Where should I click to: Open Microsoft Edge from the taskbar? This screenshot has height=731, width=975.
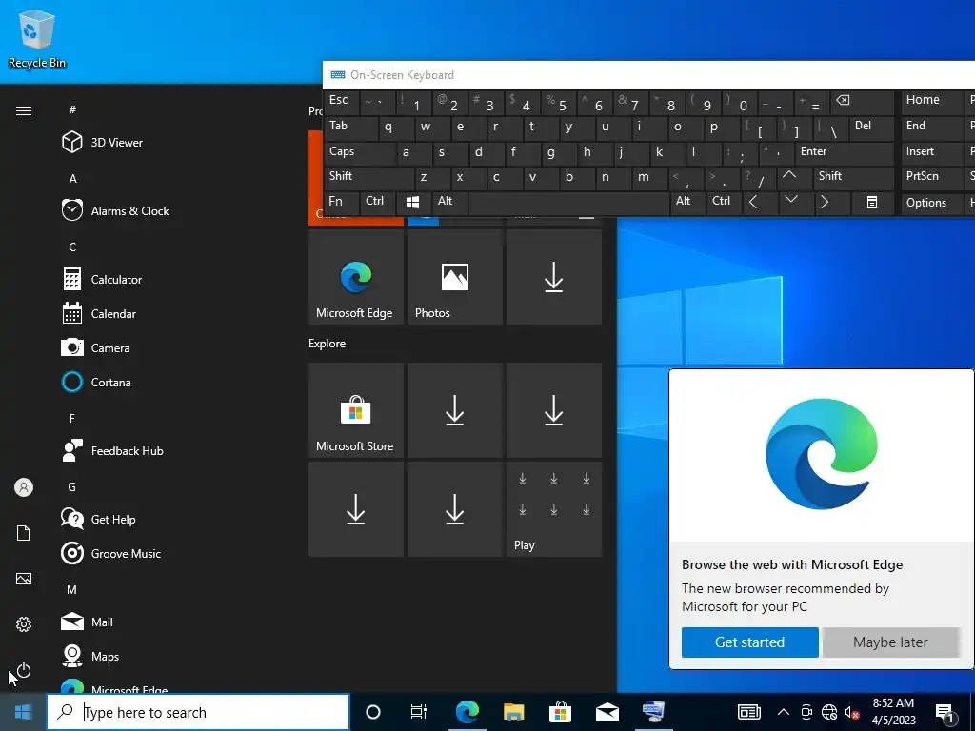pos(467,712)
